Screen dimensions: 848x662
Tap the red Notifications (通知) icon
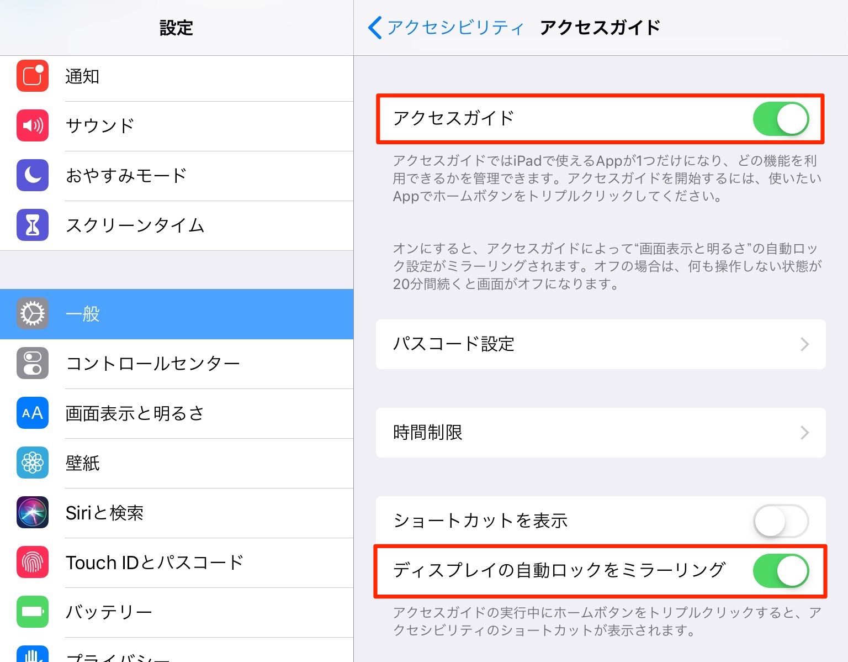pyautogui.click(x=33, y=76)
